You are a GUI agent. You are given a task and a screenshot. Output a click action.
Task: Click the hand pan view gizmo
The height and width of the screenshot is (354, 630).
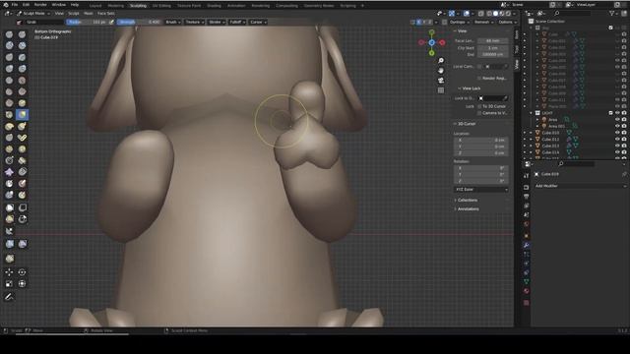(441, 71)
